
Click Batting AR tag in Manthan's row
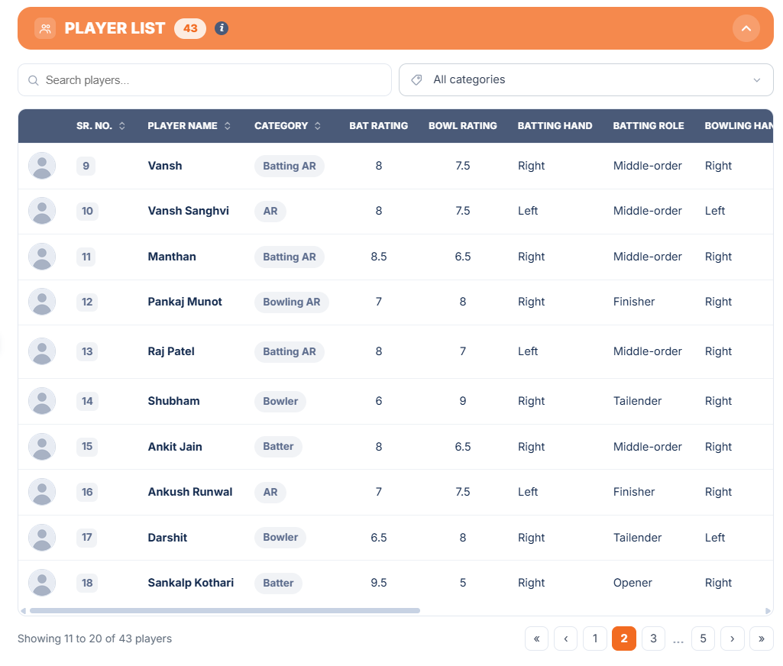289,257
